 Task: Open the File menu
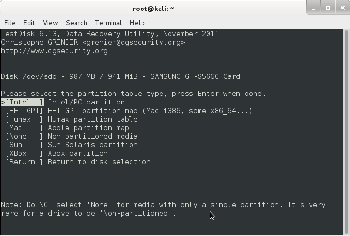10,23
